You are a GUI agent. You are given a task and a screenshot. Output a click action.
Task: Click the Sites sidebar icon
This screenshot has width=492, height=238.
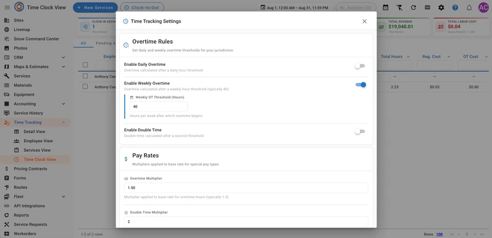(x=7, y=20)
